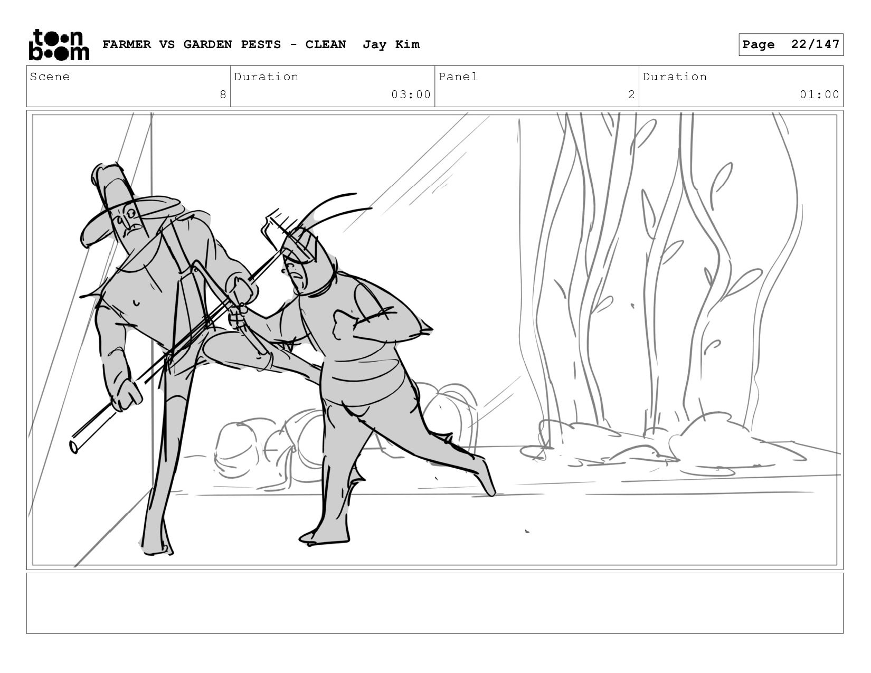The image size is (871, 673).
Task: Click the 'Panel' label
Action: 458,77
